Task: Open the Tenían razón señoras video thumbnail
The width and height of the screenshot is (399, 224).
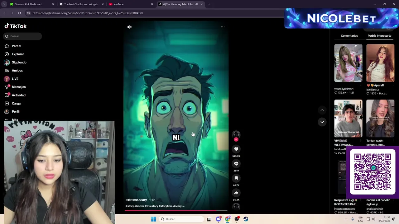Action: tap(380, 118)
